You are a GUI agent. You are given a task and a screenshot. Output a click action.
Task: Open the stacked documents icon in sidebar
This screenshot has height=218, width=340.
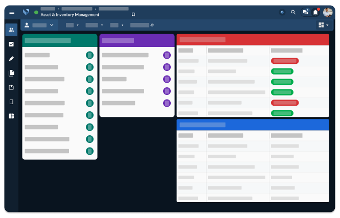click(11, 73)
